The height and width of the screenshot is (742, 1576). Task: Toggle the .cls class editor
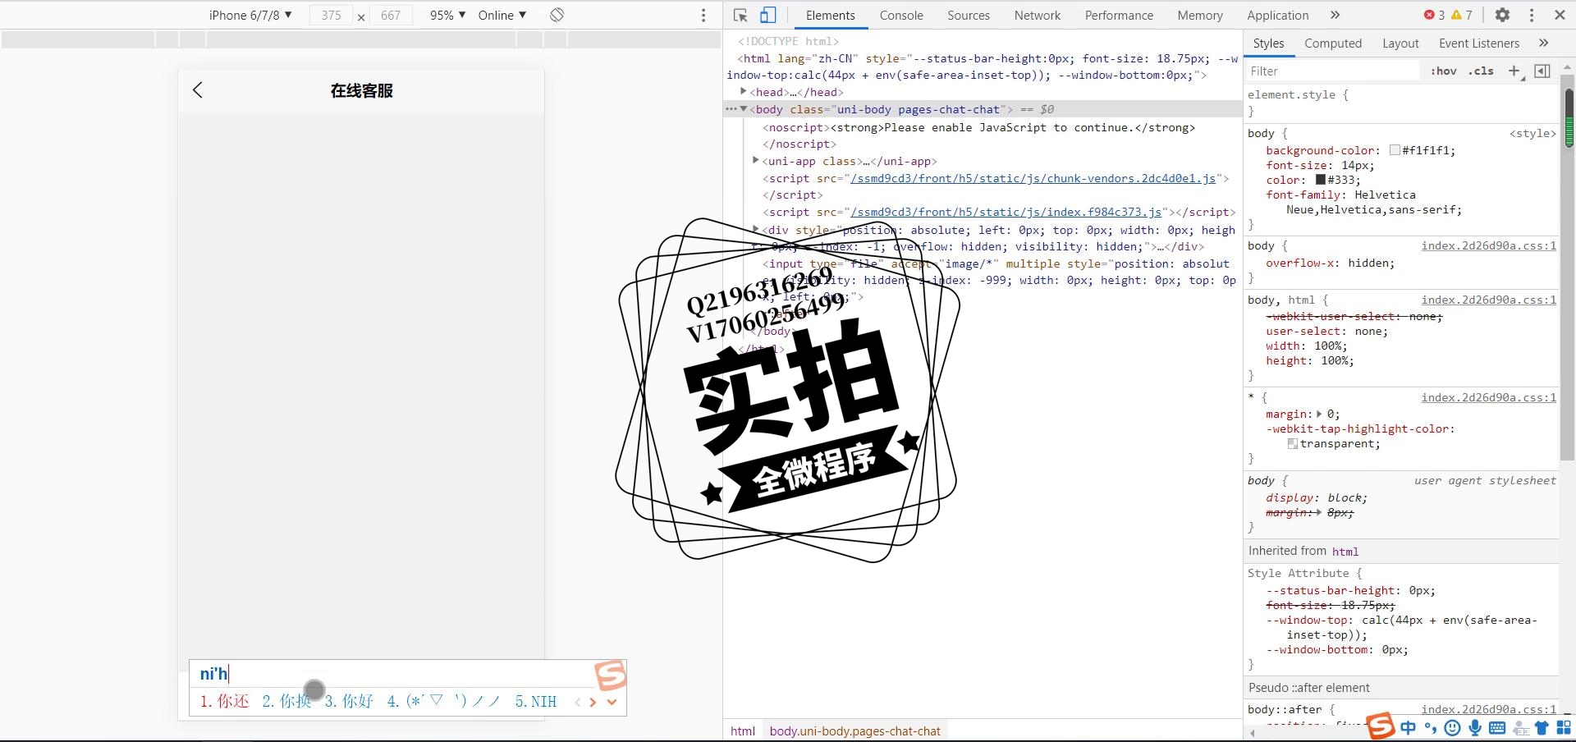pyautogui.click(x=1482, y=71)
